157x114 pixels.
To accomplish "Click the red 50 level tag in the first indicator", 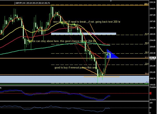I will (x=150, y=93).
